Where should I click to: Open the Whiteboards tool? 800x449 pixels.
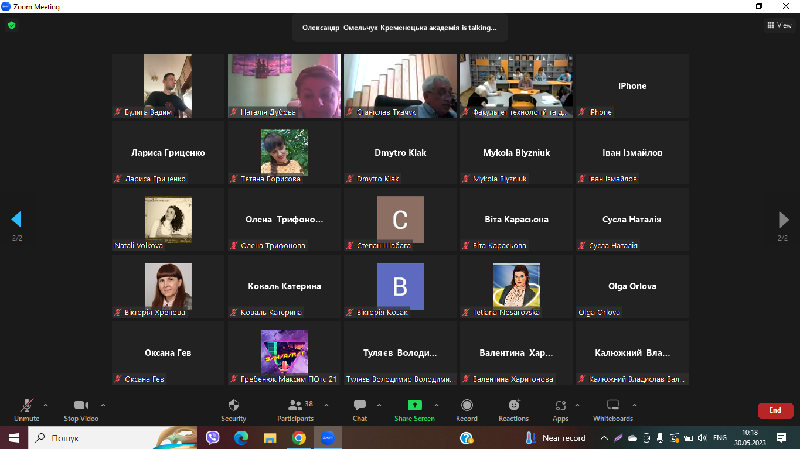click(612, 410)
